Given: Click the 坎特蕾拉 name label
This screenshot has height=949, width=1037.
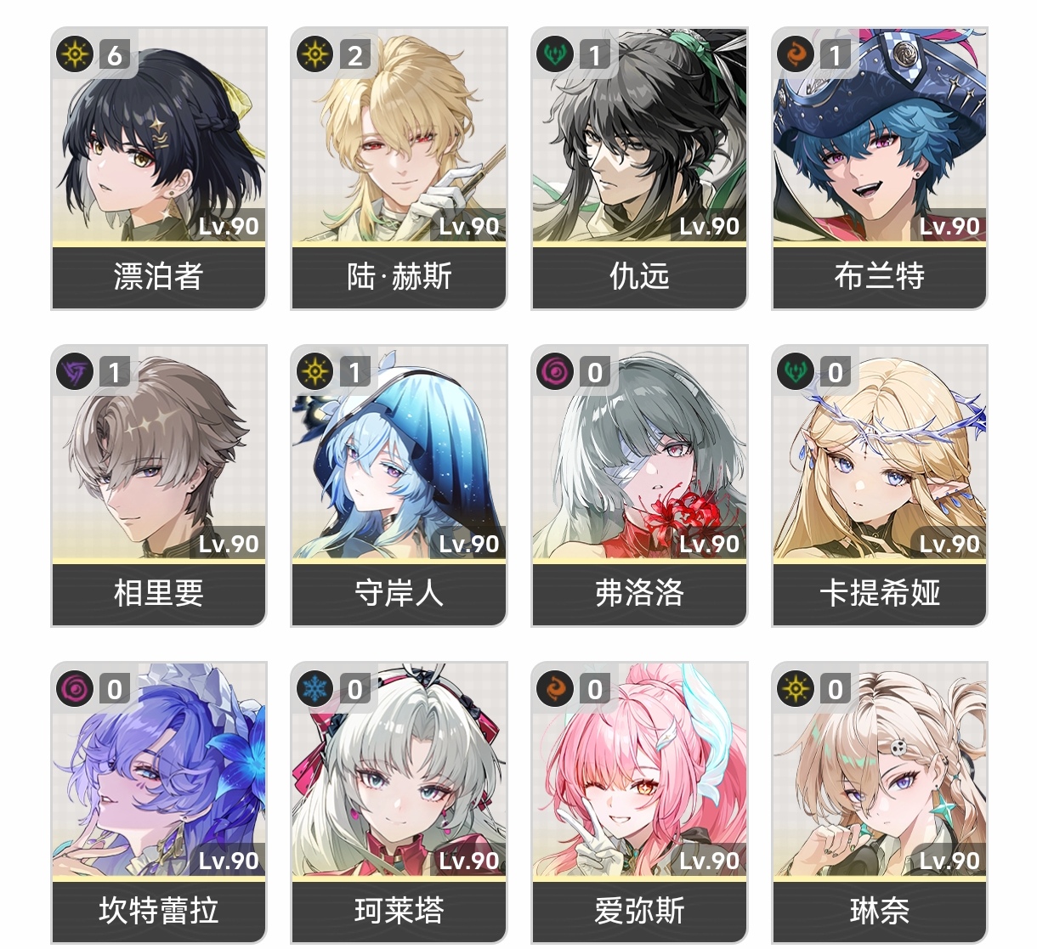Looking at the screenshot, I should click(x=159, y=910).
